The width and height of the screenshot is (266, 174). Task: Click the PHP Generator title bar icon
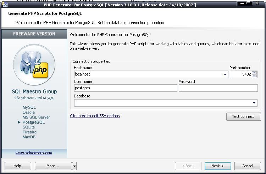pos(5,5)
